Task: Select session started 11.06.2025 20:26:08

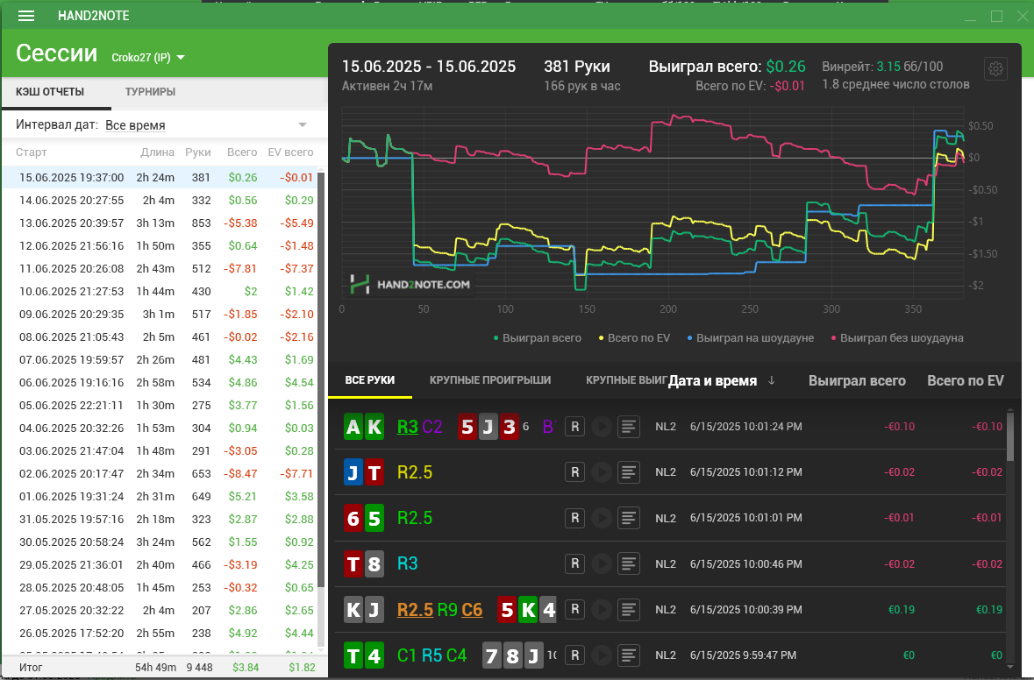Action: coord(160,268)
